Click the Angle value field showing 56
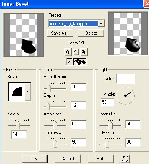 click(108, 102)
